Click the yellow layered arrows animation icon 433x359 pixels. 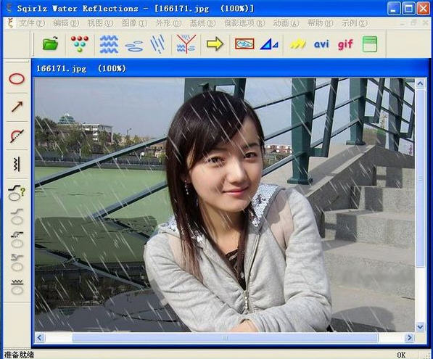(x=298, y=44)
